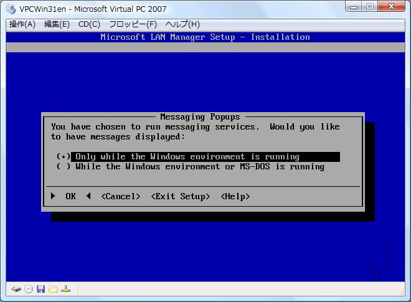Viewport: 411px width, 302px height.
Task: Click the network adapter status icon
Action: pyautogui.click(x=65, y=289)
